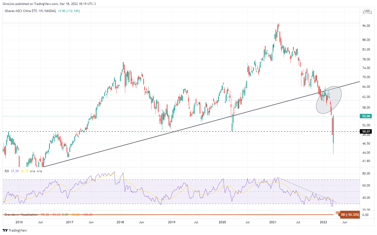Click the 2022 time axis label
This screenshot has width=377, height=235.
[x=324, y=222]
